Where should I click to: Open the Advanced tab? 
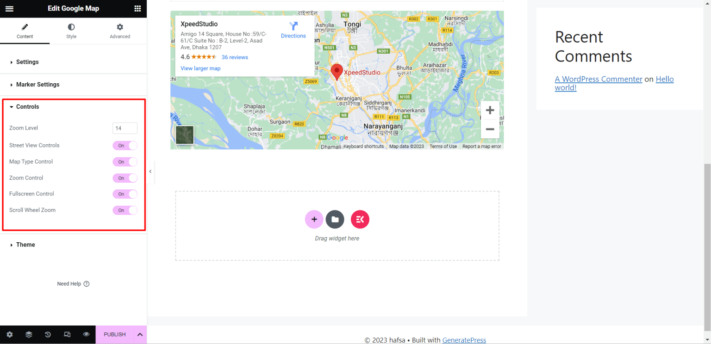[119, 31]
